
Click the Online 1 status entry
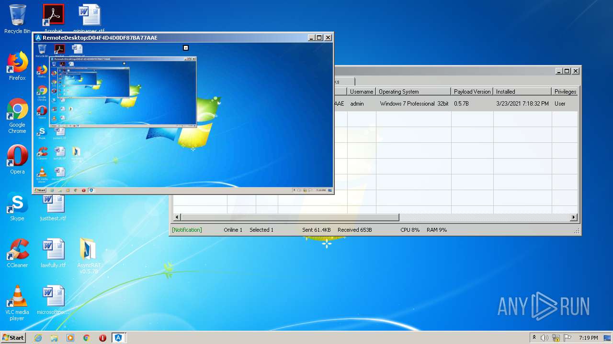[233, 230]
